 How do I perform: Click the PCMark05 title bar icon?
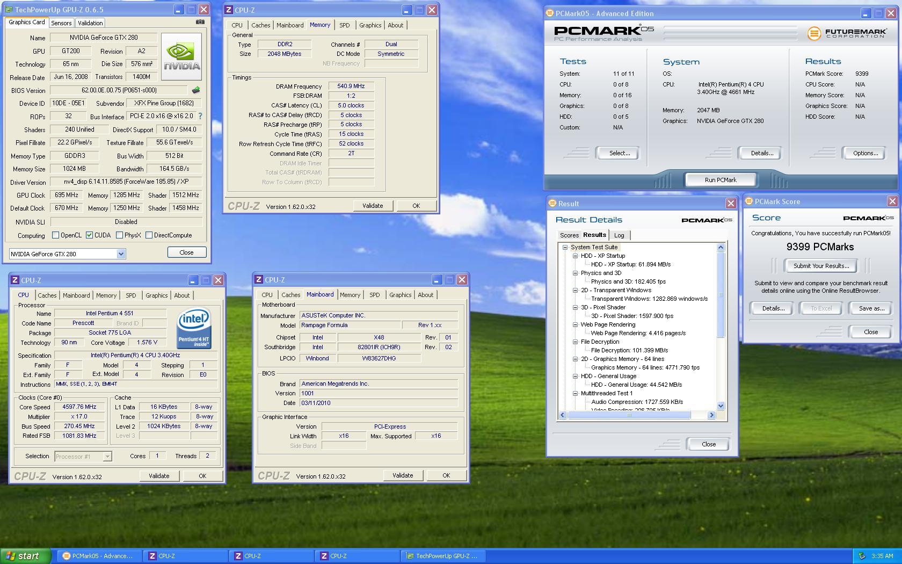coord(550,13)
